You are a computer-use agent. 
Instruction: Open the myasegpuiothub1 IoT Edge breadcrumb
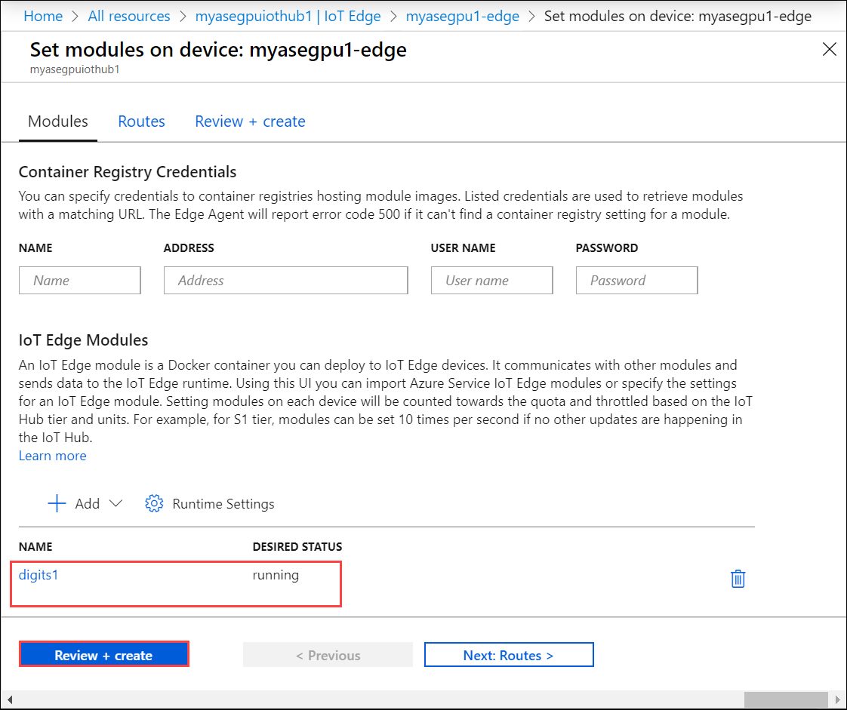tap(288, 15)
